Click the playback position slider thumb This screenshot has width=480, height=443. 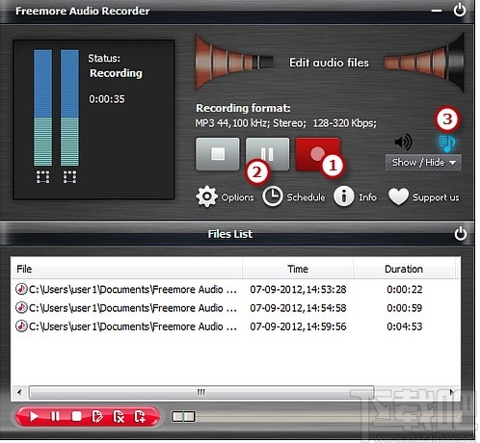[x=183, y=417]
